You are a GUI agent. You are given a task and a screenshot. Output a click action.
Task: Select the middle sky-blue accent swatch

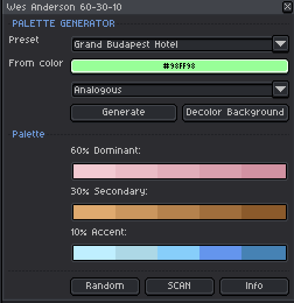[178, 253]
